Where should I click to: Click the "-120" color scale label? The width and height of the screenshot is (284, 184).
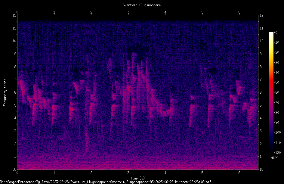277,153
